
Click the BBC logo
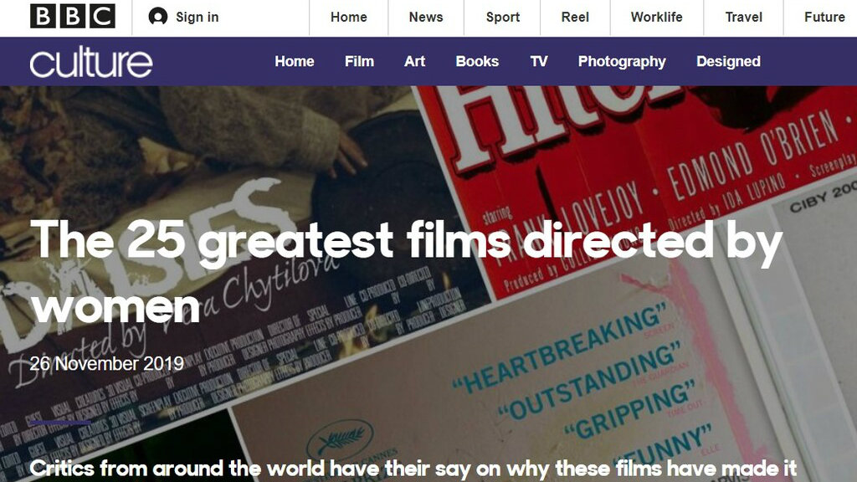pos(73,17)
